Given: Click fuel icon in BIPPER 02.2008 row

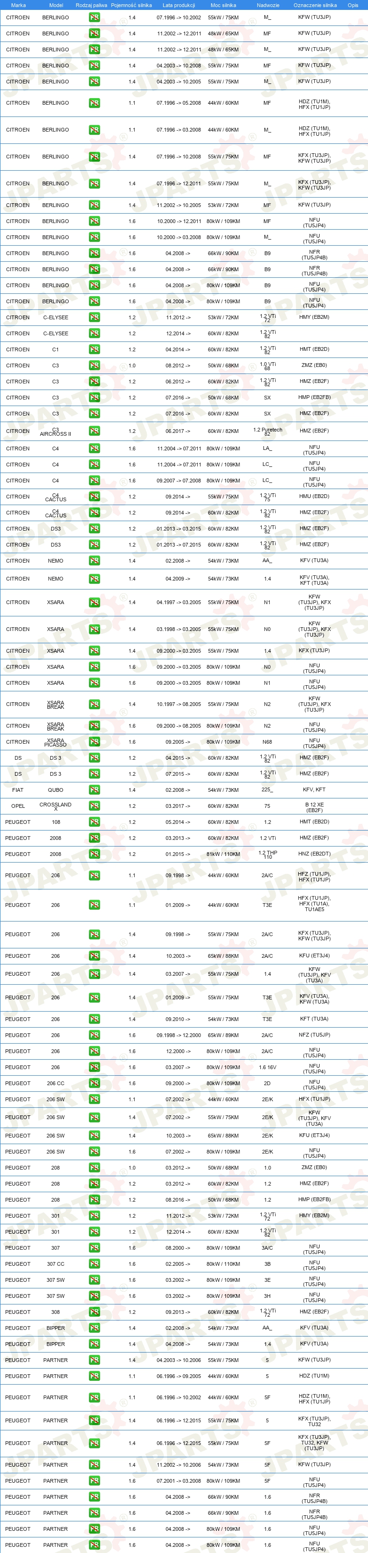Looking at the screenshot, I should [x=95, y=1328].
